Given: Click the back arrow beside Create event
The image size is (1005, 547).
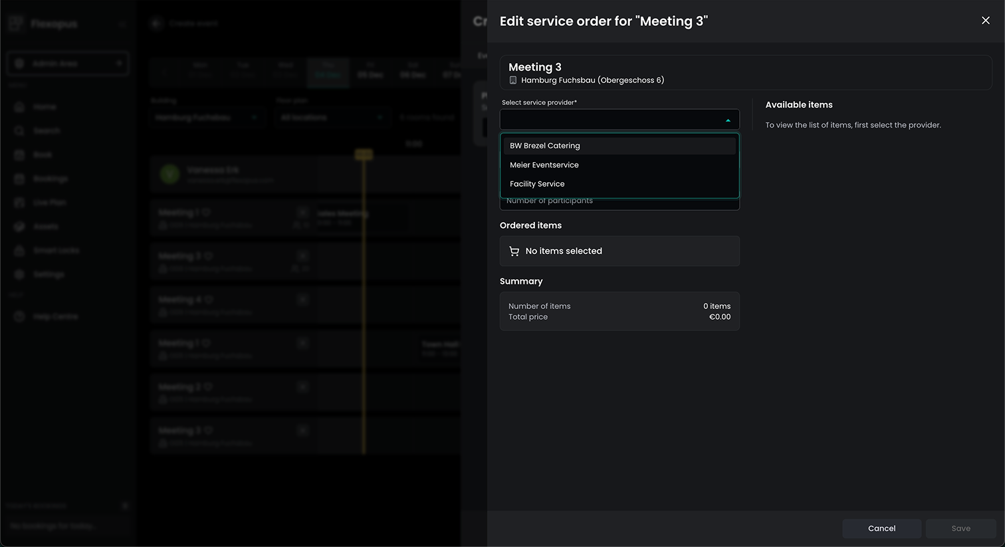Looking at the screenshot, I should tap(156, 23).
